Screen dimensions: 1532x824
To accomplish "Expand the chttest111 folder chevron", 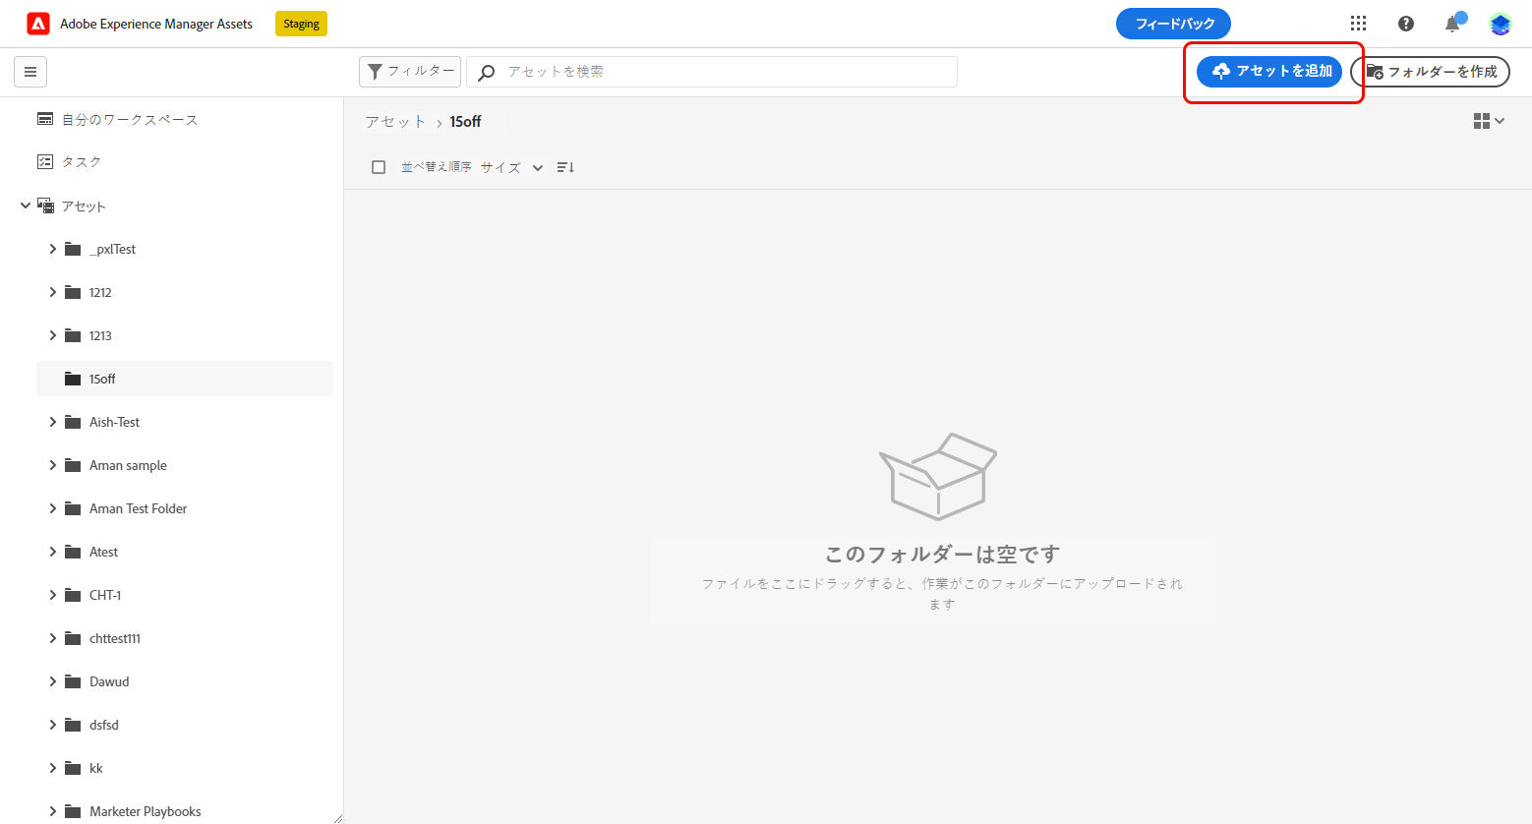I will tap(53, 638).
